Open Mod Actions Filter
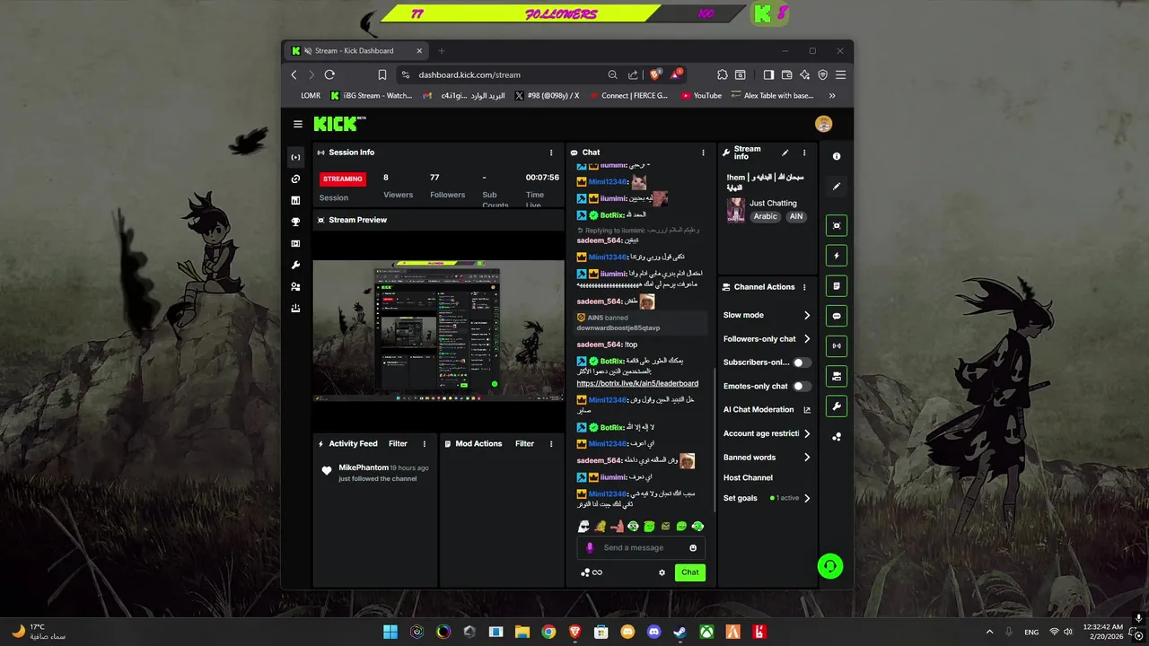Screen dimensions: 1149x646 tap(524, 443)
